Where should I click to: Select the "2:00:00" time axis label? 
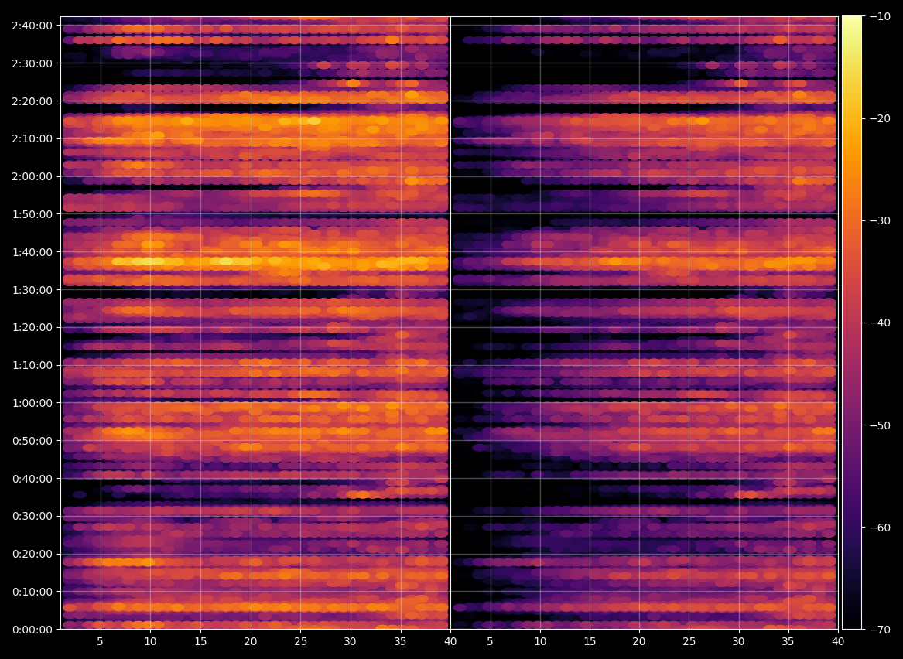[x=32, y=176]
